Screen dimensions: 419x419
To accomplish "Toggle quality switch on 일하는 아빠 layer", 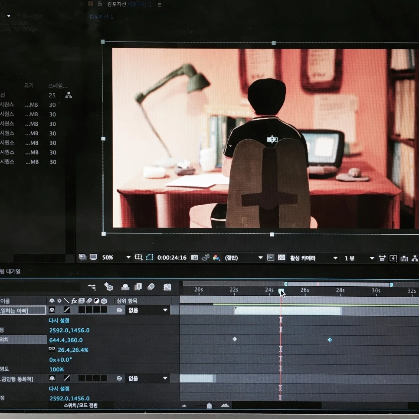I will pyautogui.click(x=67, y=310).
